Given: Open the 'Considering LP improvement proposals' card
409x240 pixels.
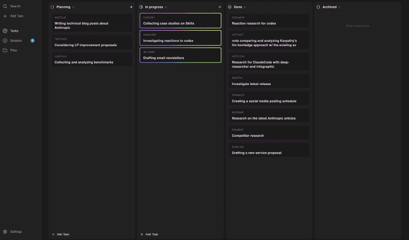Looking at the screenshot, I should pos(92,42).
